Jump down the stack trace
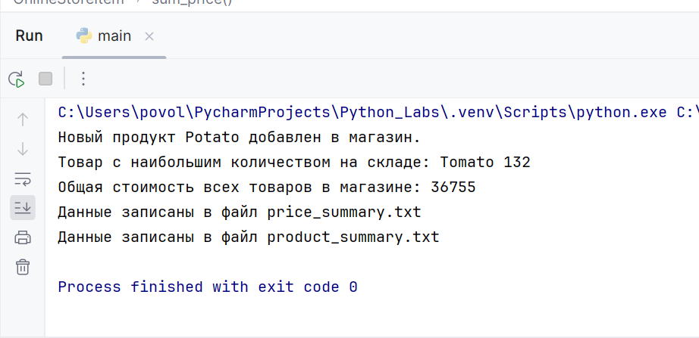699x338 pixels. tap(23, 149)
